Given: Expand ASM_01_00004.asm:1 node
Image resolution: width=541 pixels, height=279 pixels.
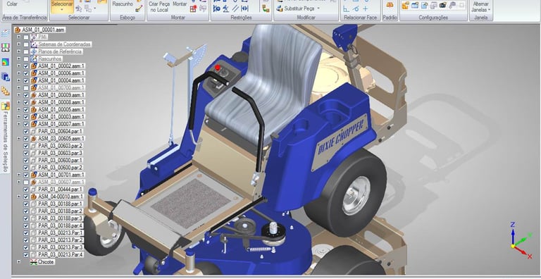Looking at the screenshot, I should [x=19, y=80].
